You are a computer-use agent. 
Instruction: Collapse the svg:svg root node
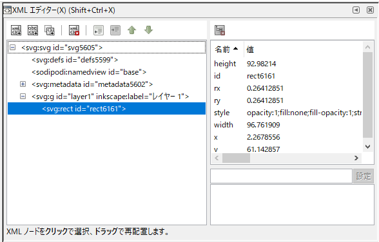tap(13, 48)
